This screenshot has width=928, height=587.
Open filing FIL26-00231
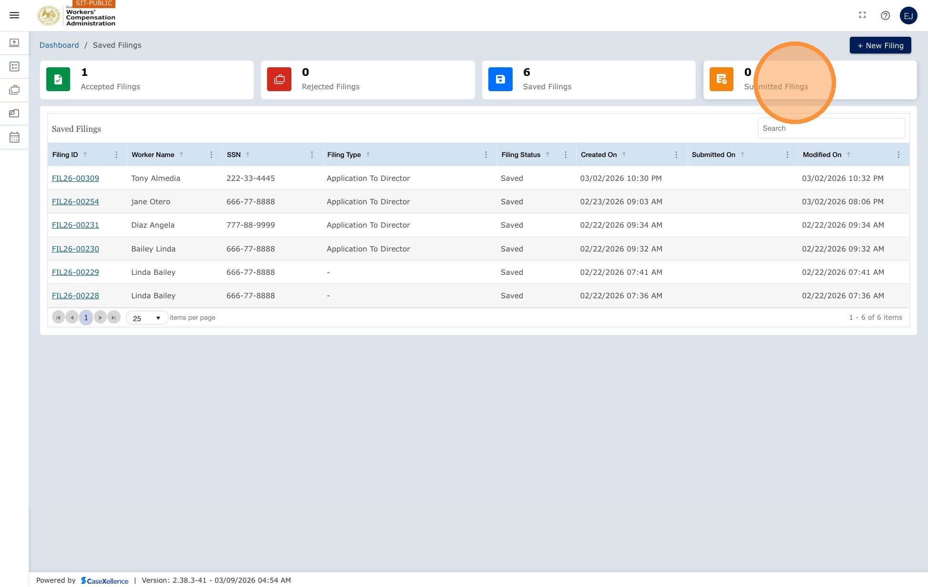tap(75, 225)
